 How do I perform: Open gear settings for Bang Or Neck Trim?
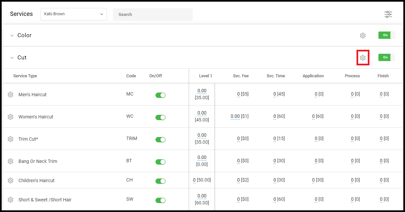point(10,161)
